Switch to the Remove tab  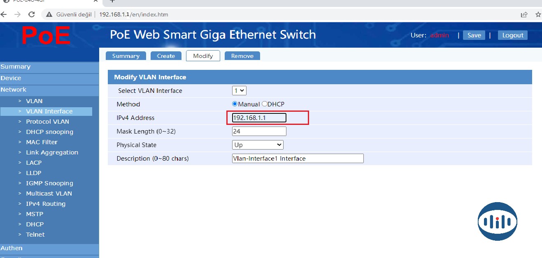[242, 56]
